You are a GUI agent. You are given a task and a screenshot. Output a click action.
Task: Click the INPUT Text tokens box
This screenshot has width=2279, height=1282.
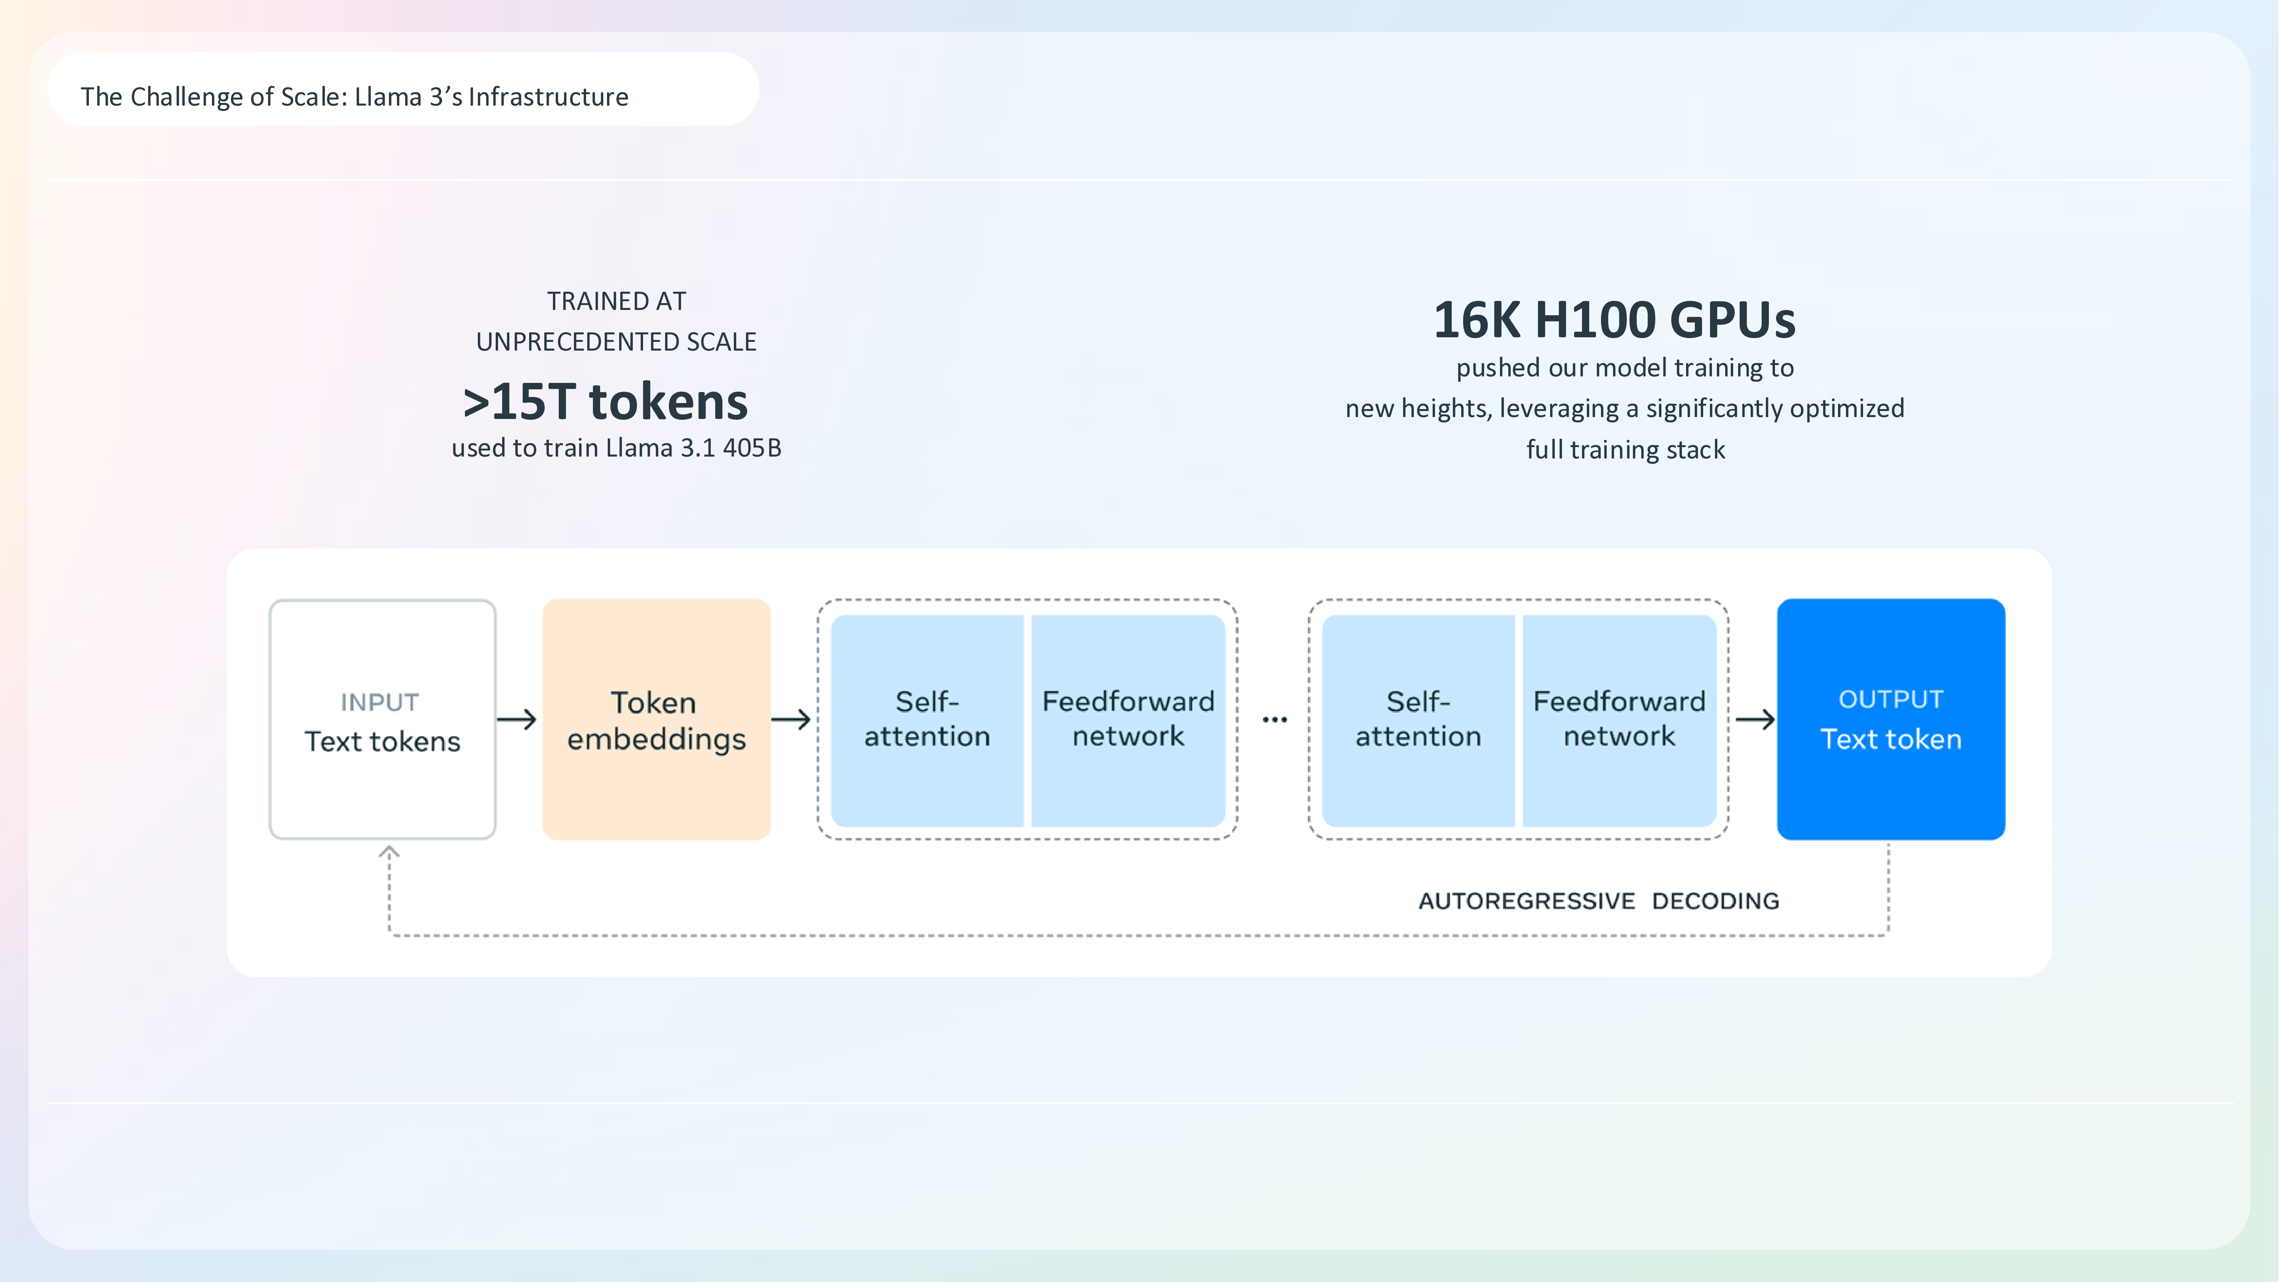tap(382, 719)
